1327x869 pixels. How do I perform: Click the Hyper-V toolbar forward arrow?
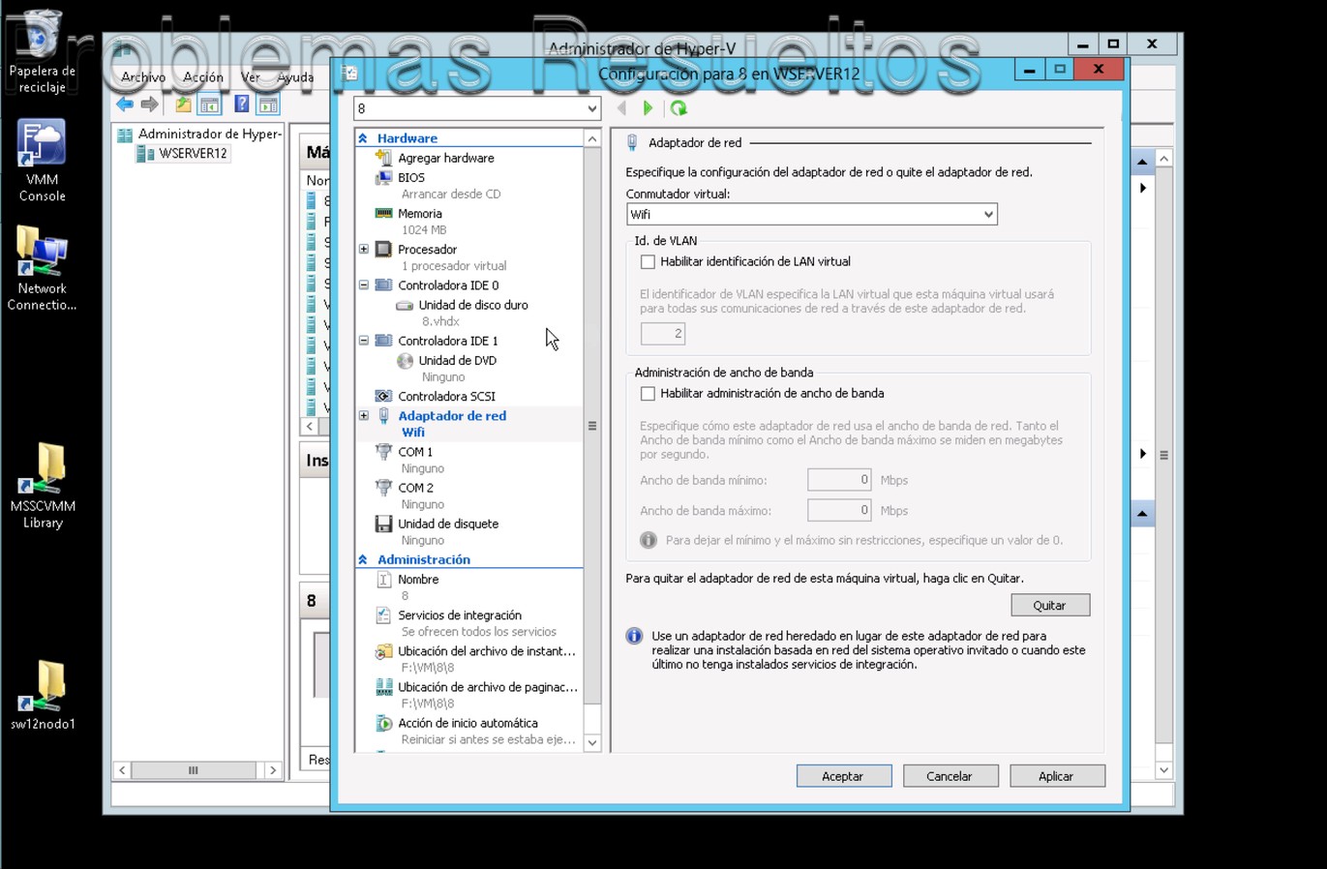(149, 105)
